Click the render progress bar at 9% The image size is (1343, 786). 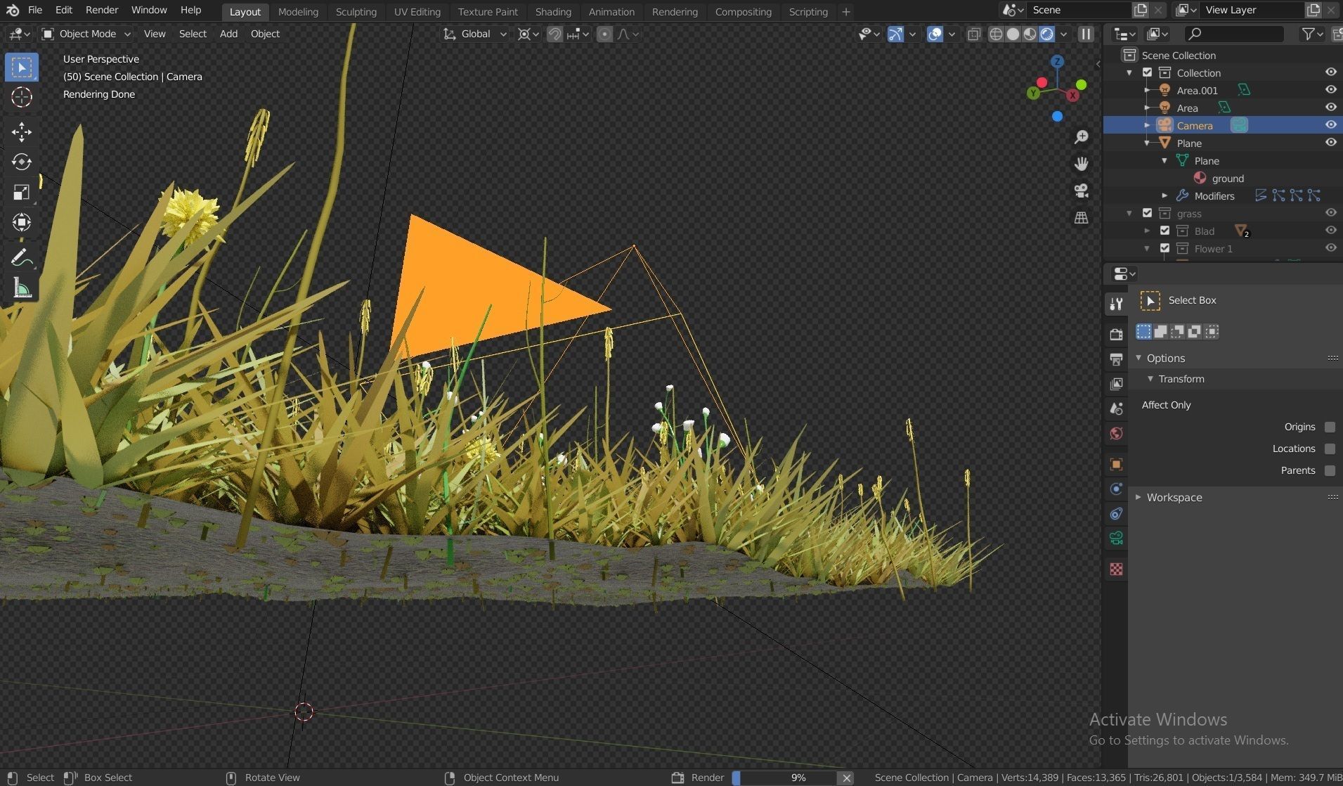(x=785, y=778)
